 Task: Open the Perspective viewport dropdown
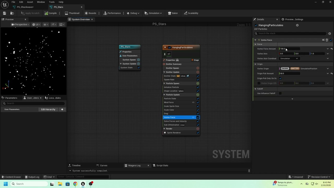(20, 25)
